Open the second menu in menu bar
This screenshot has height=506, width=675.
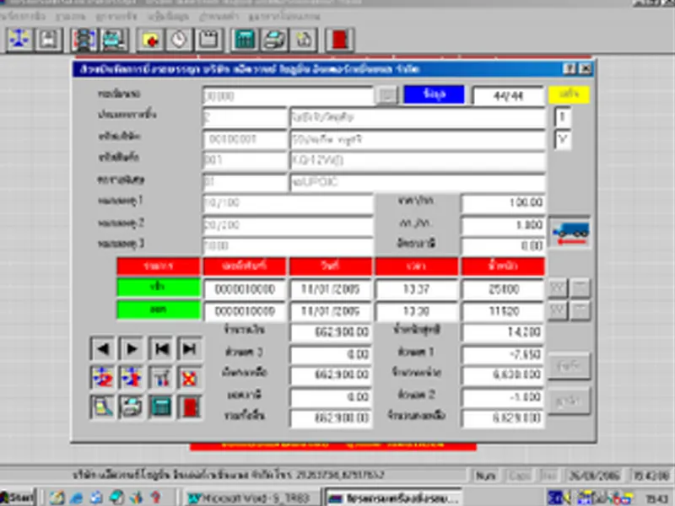point(71,16)
